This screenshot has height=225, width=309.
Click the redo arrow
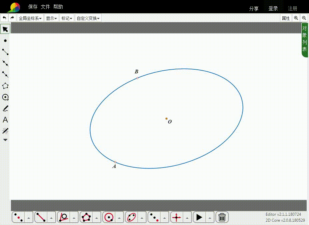point(12,18)
